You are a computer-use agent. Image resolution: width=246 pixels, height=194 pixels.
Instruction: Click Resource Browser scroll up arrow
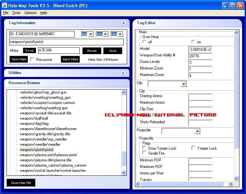[x=123, y=93]
